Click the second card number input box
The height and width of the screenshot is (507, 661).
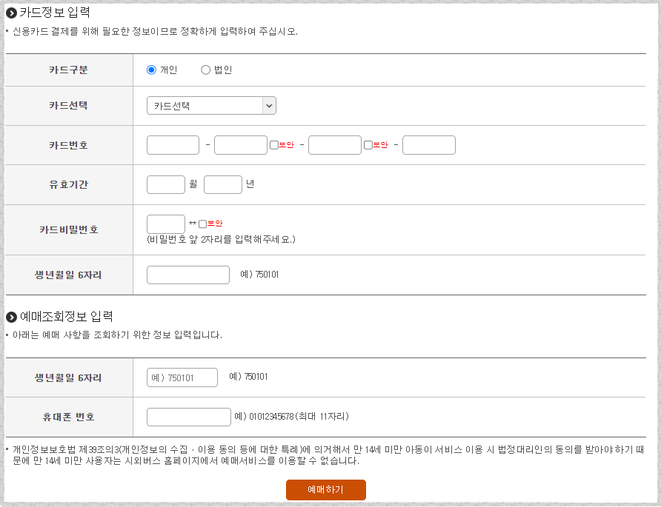(x=241, y=145)
